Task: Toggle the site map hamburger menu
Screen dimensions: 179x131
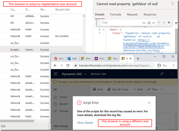Action: 55,89
